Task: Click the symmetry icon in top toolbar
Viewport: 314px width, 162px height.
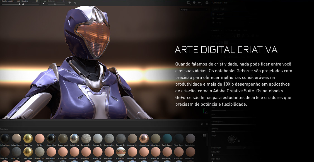Action: click(x=69, y=3)
